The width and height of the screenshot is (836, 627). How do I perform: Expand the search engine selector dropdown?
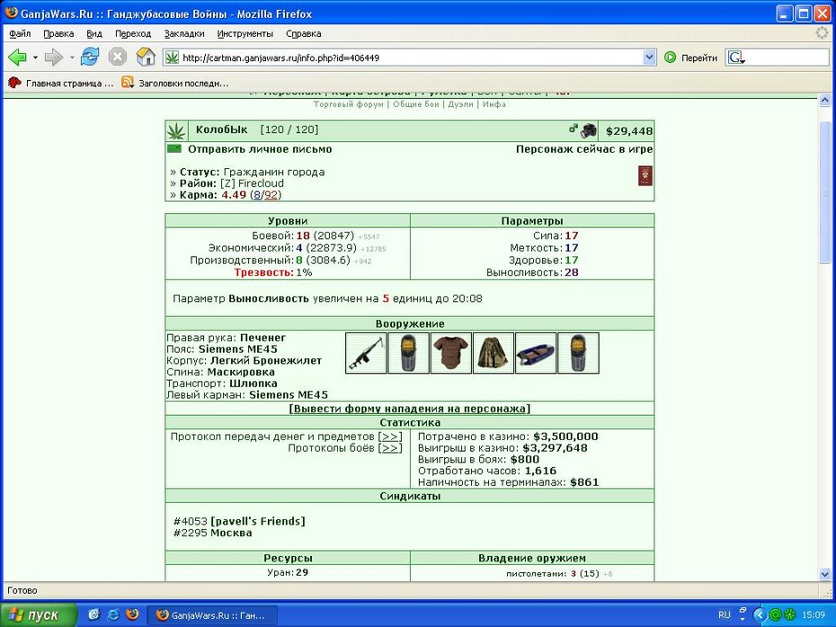coord(737,57)
